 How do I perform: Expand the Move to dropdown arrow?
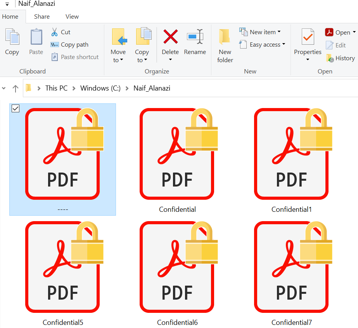(121, 60)
